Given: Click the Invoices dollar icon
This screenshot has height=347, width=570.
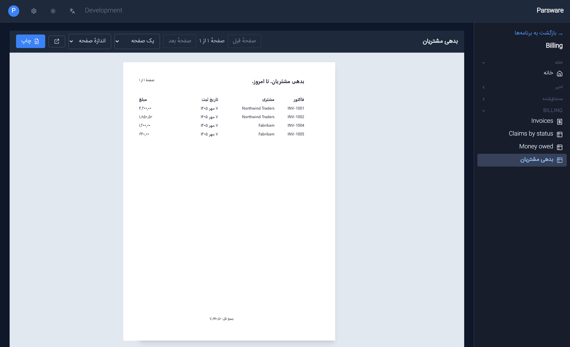Looking at the screenshot, I should click(x=560, y=122).
